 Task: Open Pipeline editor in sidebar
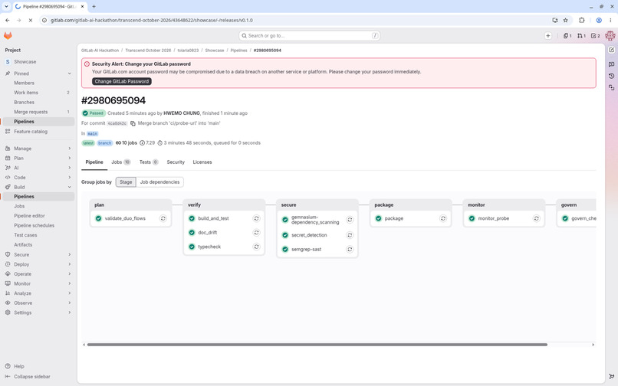pos(30,216)
